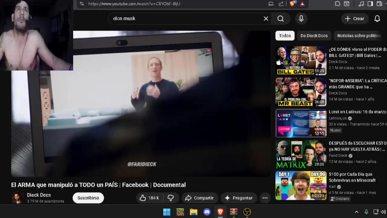Click the Farid Dieck channel name

click(338, 156)
